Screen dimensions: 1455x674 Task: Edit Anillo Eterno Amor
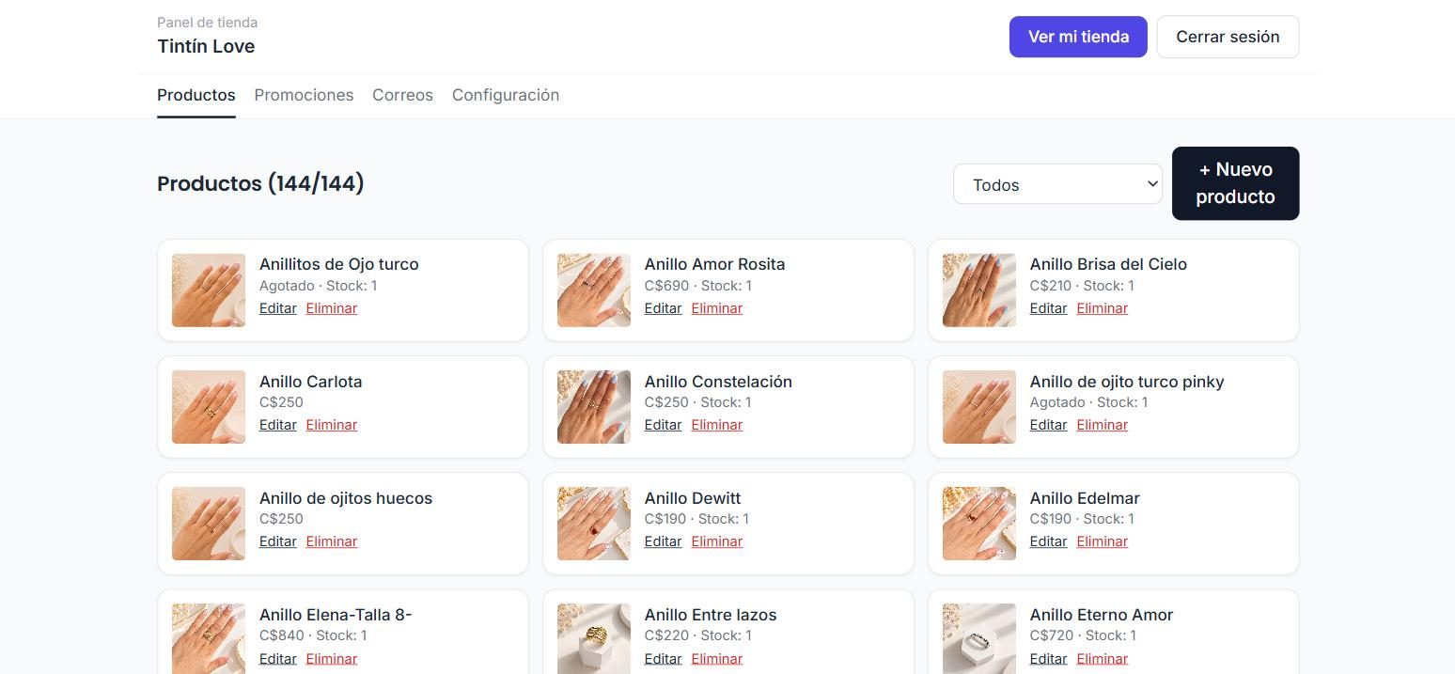[1048, 659]
